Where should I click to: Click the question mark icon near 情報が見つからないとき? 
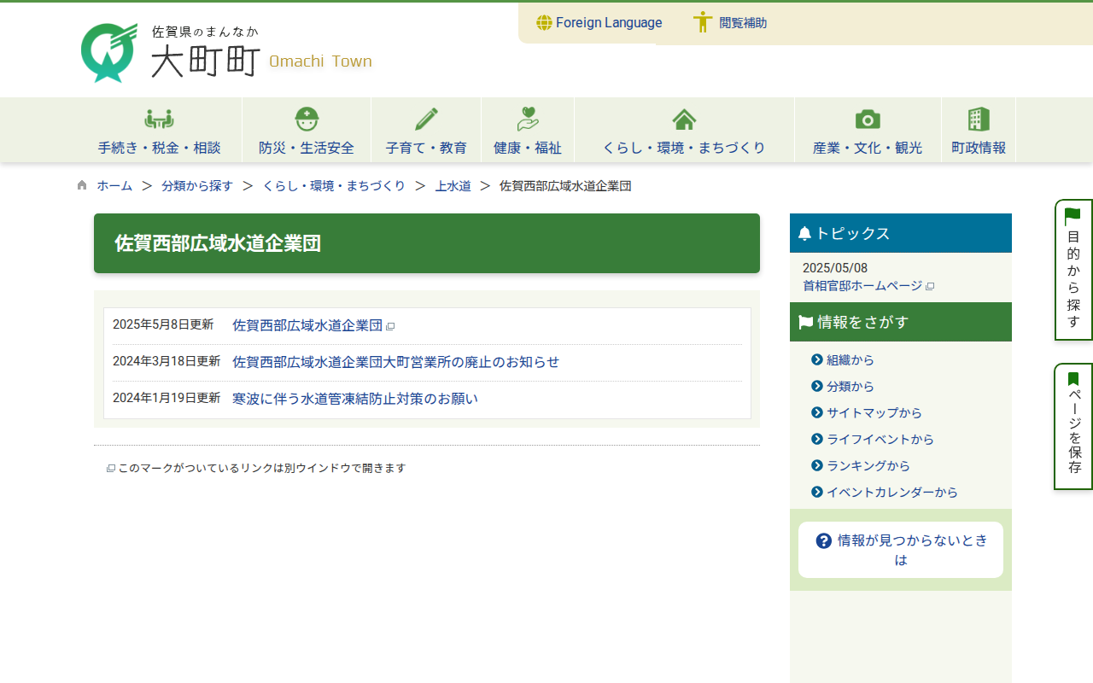(824, 540)
